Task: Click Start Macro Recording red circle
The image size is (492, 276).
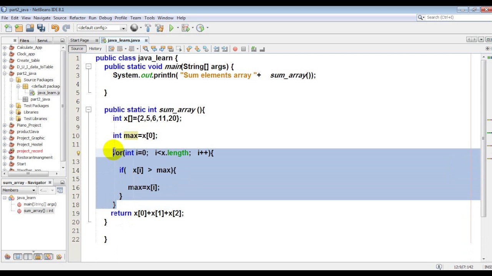Action: coord(235,49)
